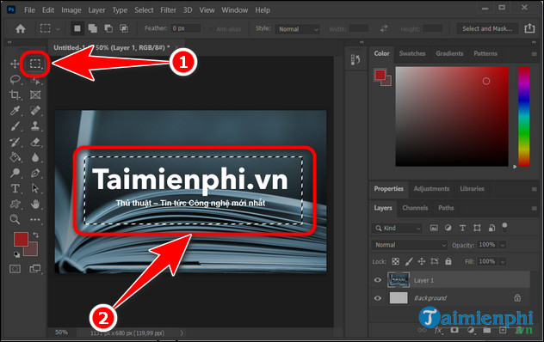
Task: Select the Pen tool
Action: click(x=35, y=173)
